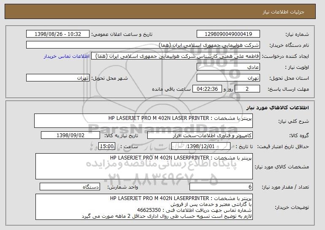Click the مشخصات کالای مورد نیاز text box
The image size is (325, 230).
(x=144, y=166)
